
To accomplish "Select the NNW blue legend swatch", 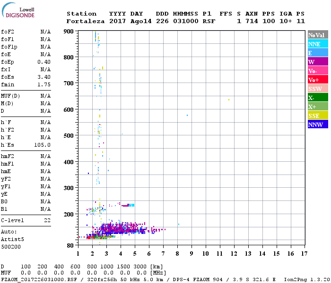I will (x=318, y=125).
